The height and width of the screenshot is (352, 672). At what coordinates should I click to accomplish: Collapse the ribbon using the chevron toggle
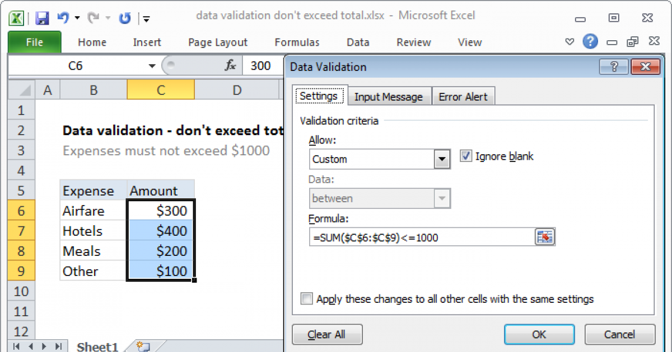(569, 41)
